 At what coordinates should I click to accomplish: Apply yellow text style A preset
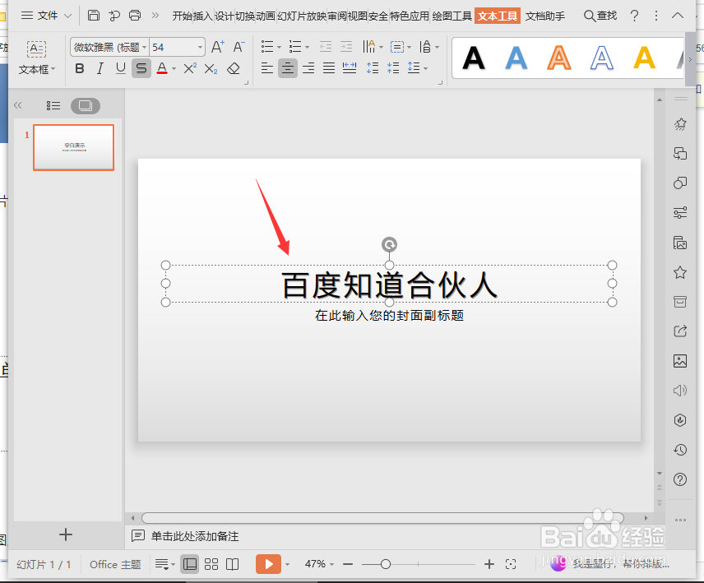(x=644, y=58)
